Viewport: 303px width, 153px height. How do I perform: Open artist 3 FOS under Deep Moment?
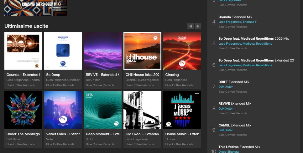point(90,139)
